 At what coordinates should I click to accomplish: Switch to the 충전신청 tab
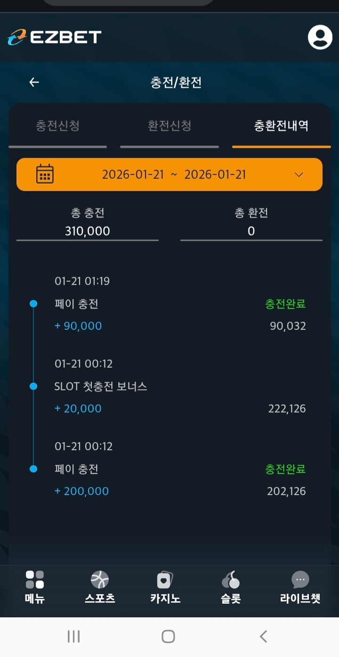coord(57,126)
